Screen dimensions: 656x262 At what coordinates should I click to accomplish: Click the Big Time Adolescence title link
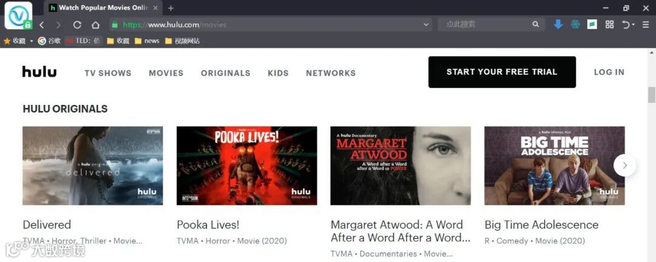pos(541,225)
